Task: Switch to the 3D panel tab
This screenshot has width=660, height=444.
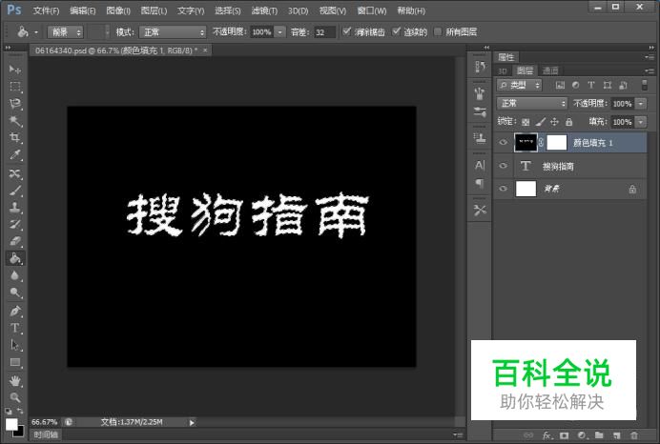Action: 503,71
